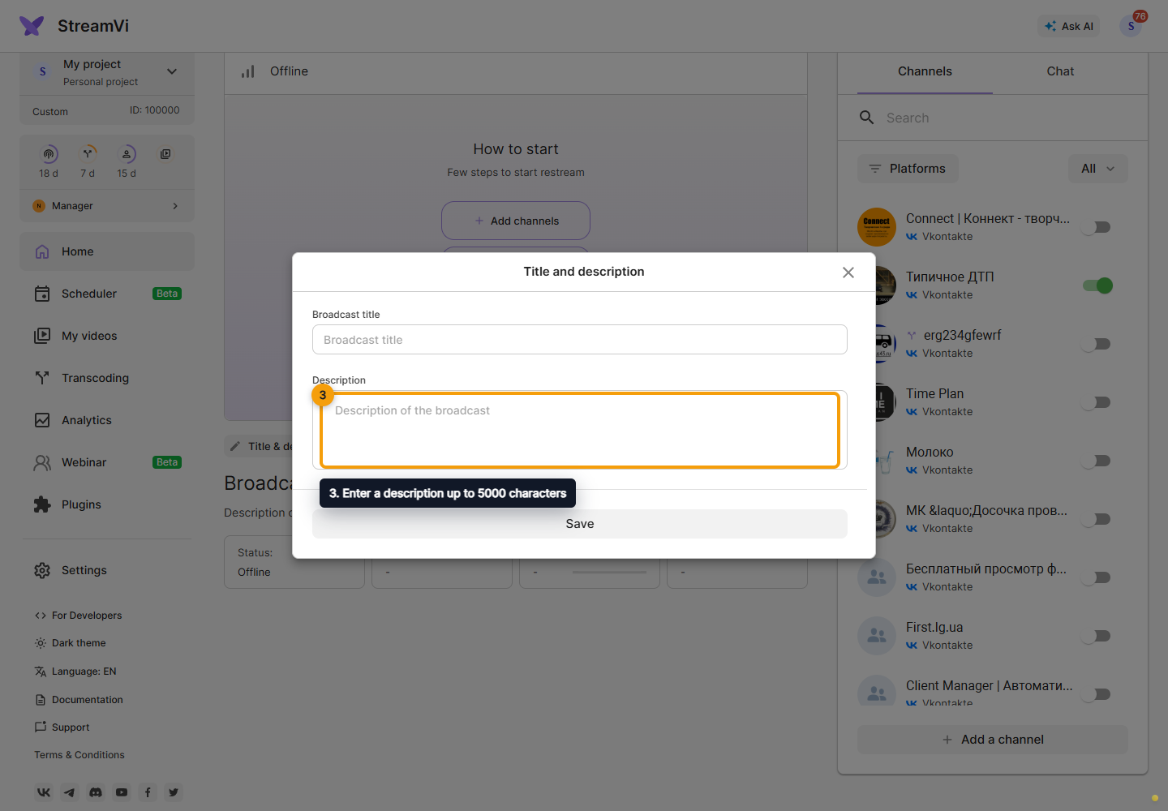Open the YouTube social icon in footer
1168x811 pixels.
[x=122, y=792]
